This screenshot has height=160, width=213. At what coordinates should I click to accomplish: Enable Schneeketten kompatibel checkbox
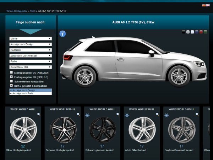(x=11, y=81)
